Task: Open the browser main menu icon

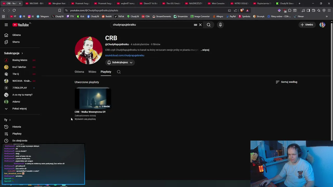Action: coord(329,10)
